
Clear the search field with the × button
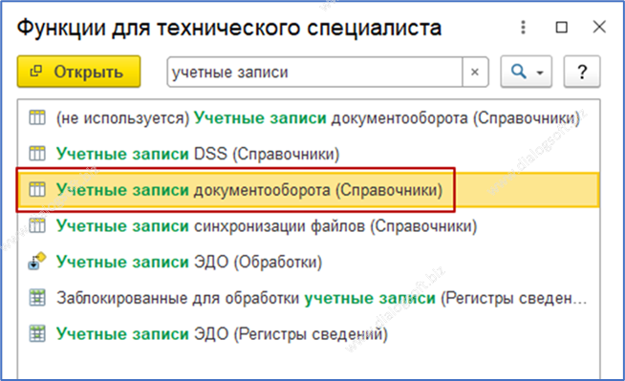click(475, 72)
